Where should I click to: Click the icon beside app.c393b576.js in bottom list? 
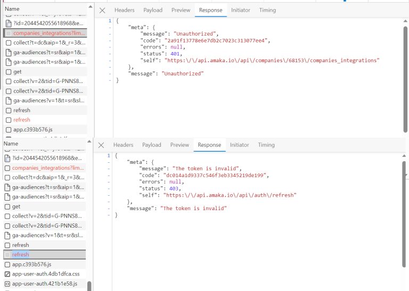[7, 264]
